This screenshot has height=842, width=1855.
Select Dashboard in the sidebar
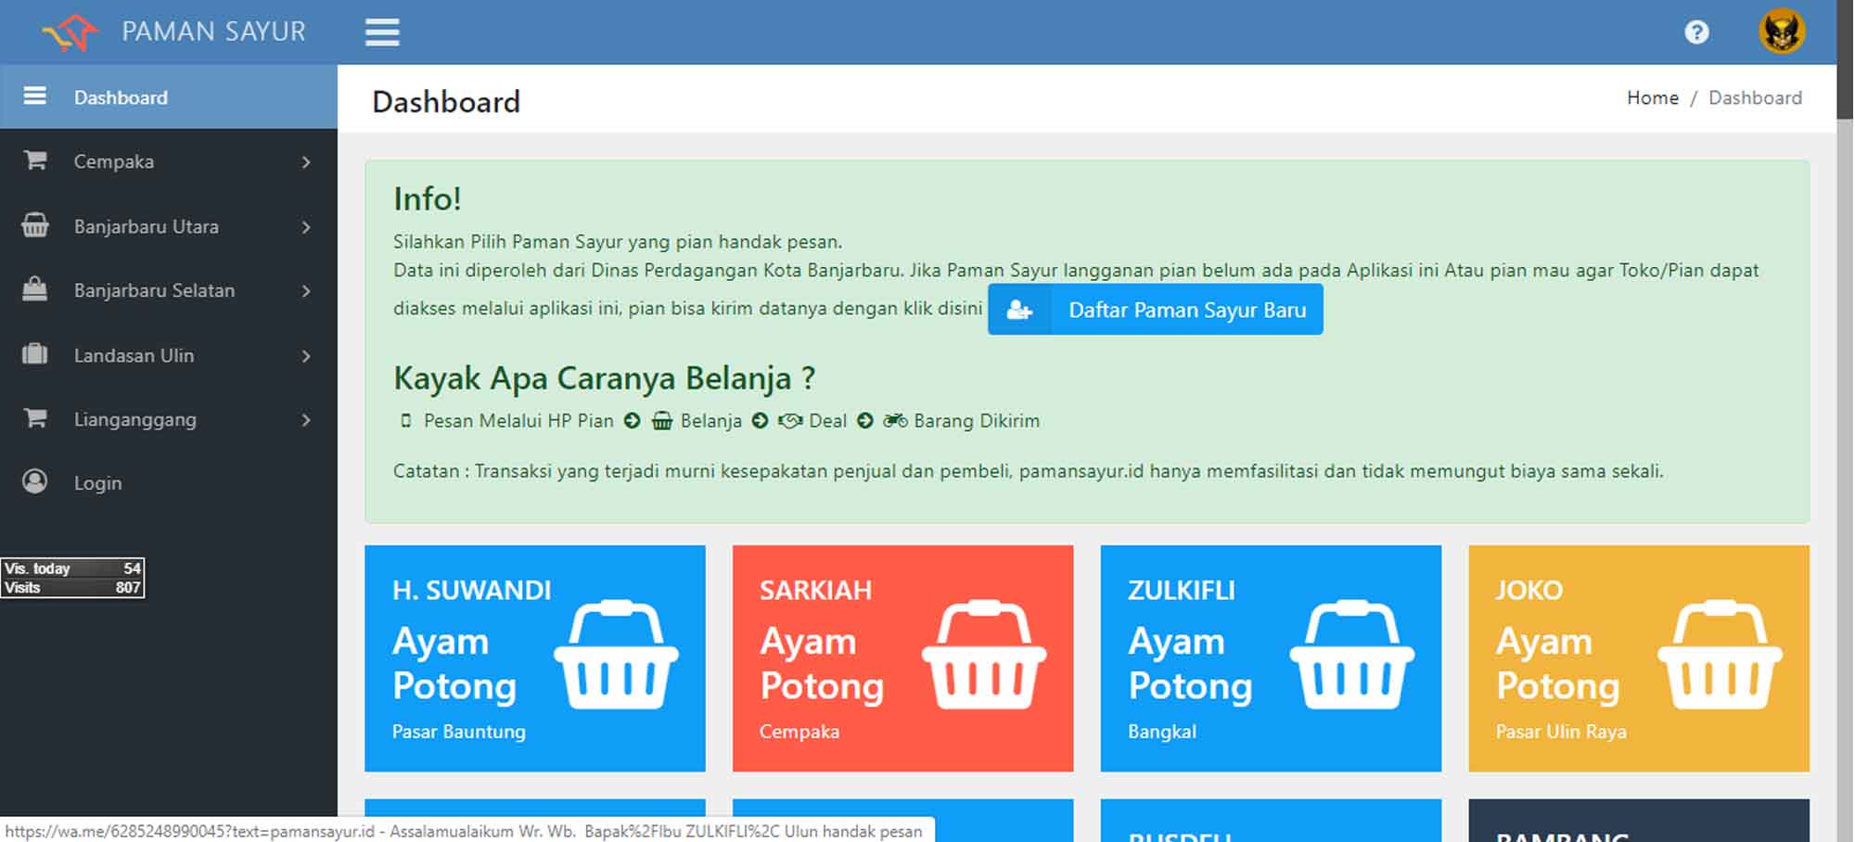coord(121,97)
